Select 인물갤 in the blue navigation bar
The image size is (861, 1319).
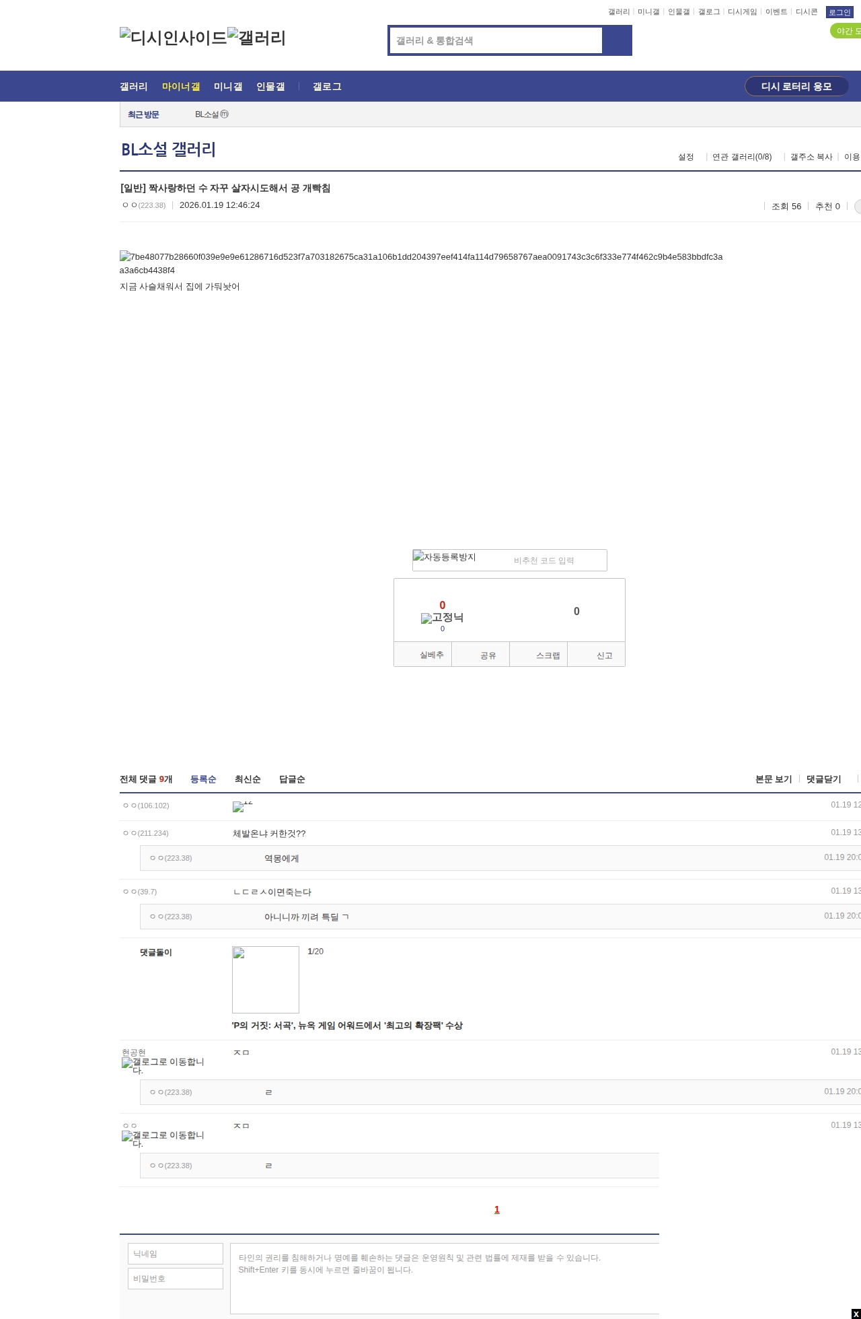pos(270,86)
